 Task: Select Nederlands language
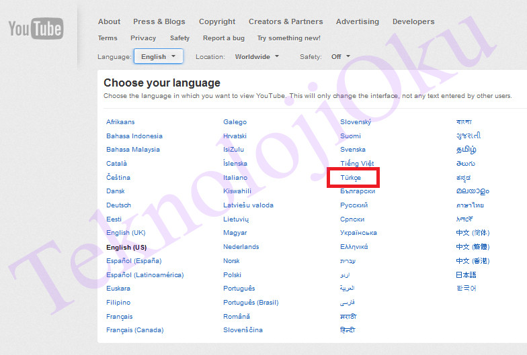click(241, 247)
